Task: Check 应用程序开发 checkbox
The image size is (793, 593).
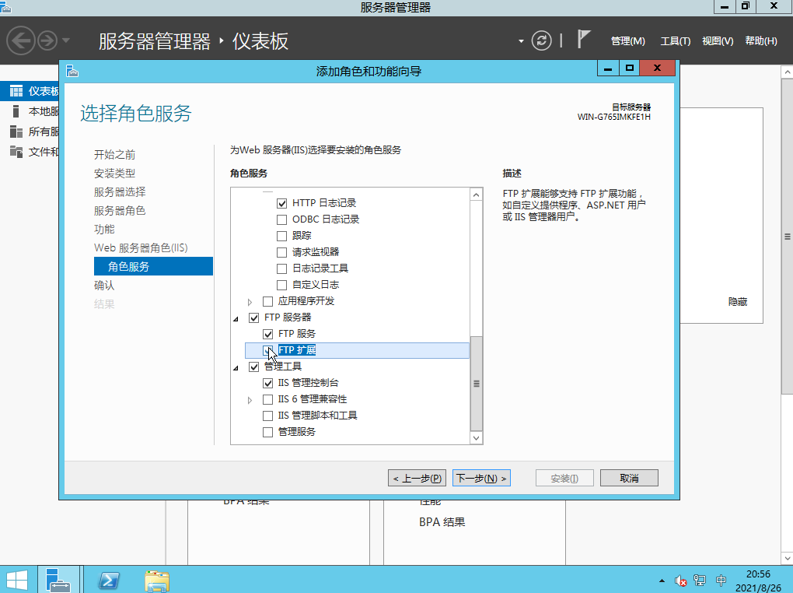Action: pos(268,301)
